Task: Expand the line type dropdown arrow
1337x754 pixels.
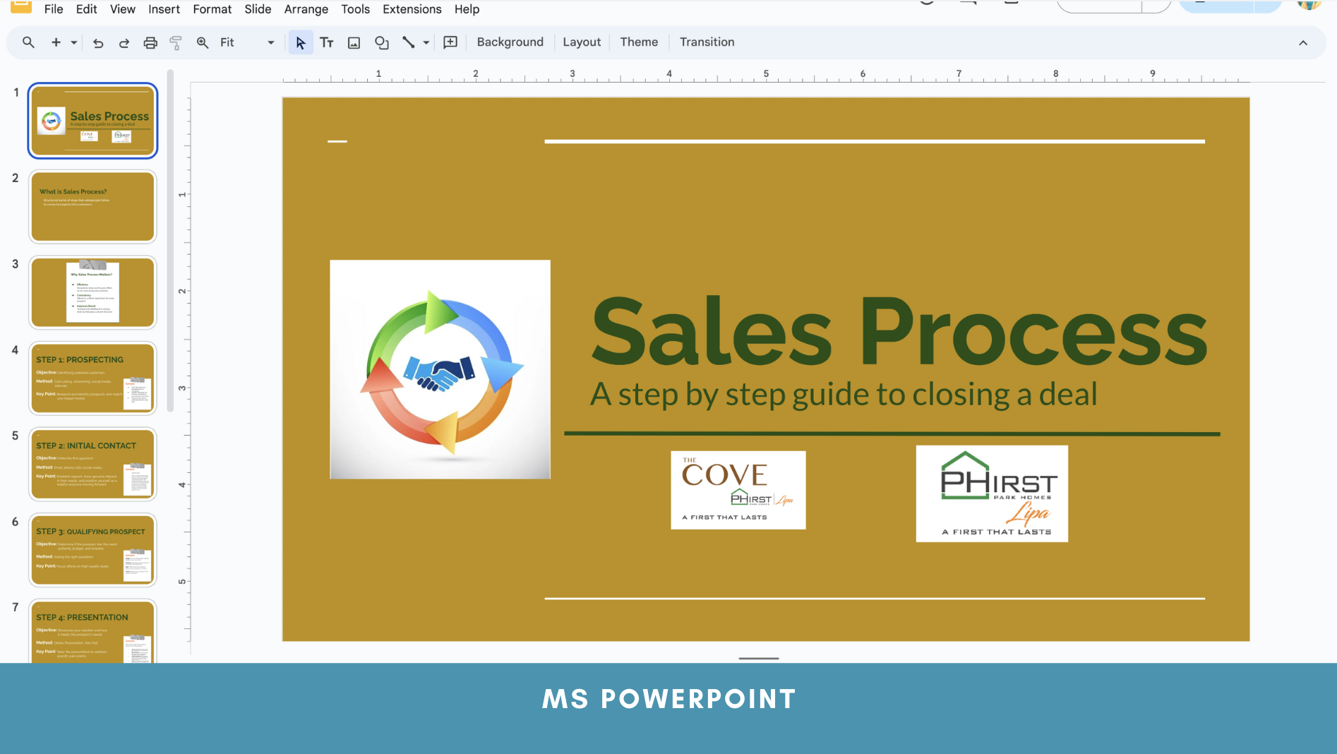Action: coord(426,42)
